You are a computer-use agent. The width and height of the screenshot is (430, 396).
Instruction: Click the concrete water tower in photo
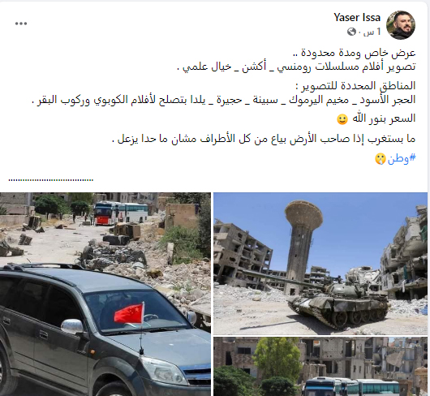[x=302, y=247]
